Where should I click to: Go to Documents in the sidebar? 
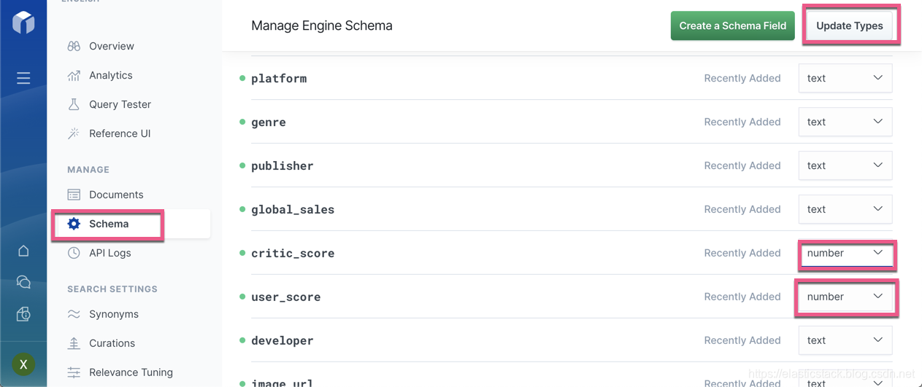[115, 195]
